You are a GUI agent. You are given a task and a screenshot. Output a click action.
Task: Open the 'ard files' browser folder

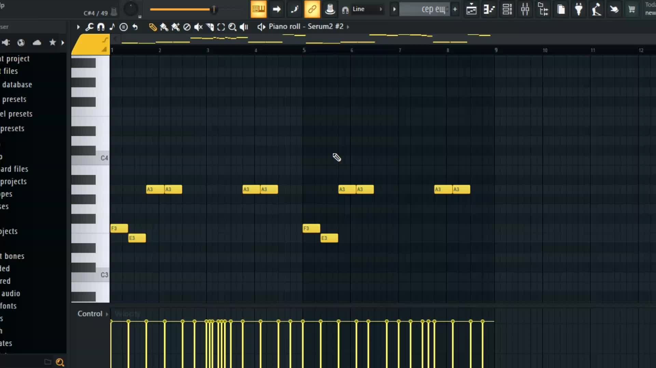14,169
